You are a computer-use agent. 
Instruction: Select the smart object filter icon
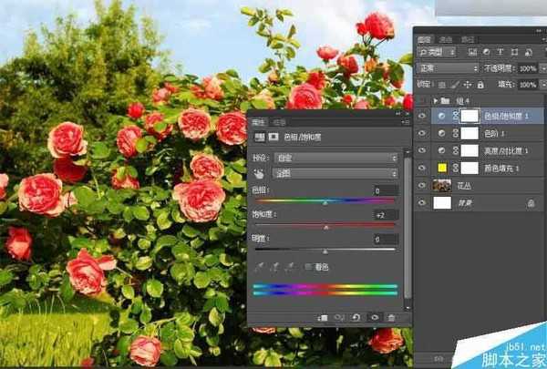click(x=528, y=52)
